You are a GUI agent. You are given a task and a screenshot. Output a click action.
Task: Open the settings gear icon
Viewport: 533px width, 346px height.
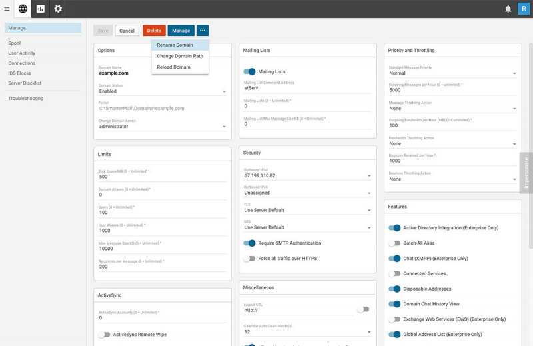(x=58, y=9)
